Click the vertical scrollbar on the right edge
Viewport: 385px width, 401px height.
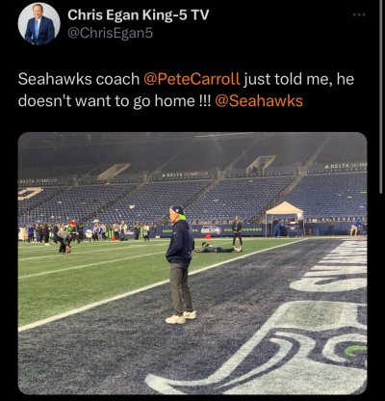pyautogui.click(x=381, y=96)
